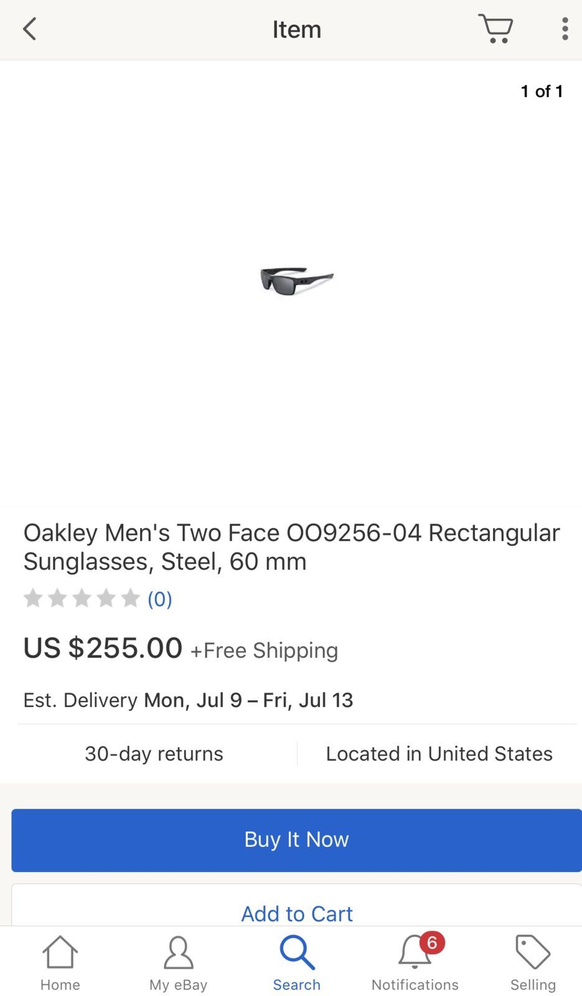Open the My eBay profile tab
The image size is (582, 996).
(178, 963)
